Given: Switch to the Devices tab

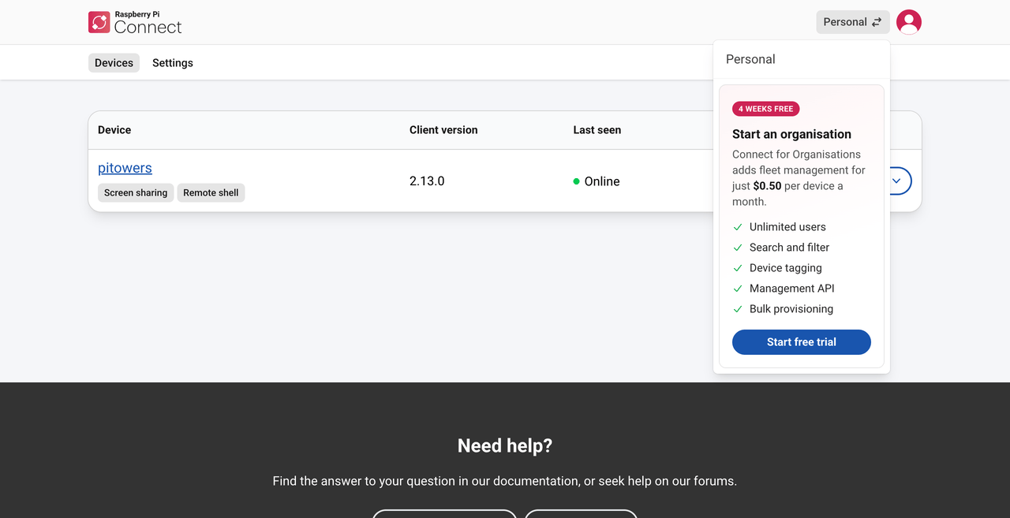Looking at the screenshot, I should pyautogui.click(x=114, y=63).
